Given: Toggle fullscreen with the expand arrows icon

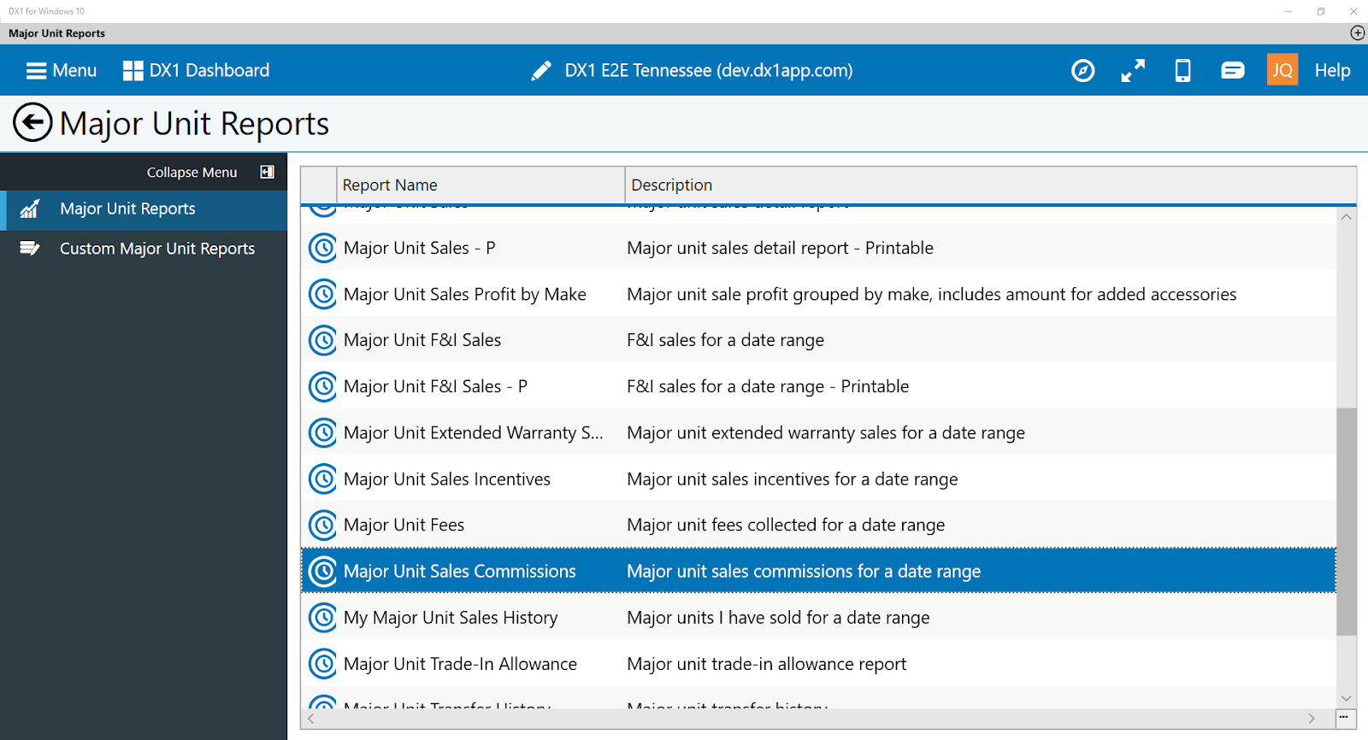Looking at the screenshot, I should 1133,70.
